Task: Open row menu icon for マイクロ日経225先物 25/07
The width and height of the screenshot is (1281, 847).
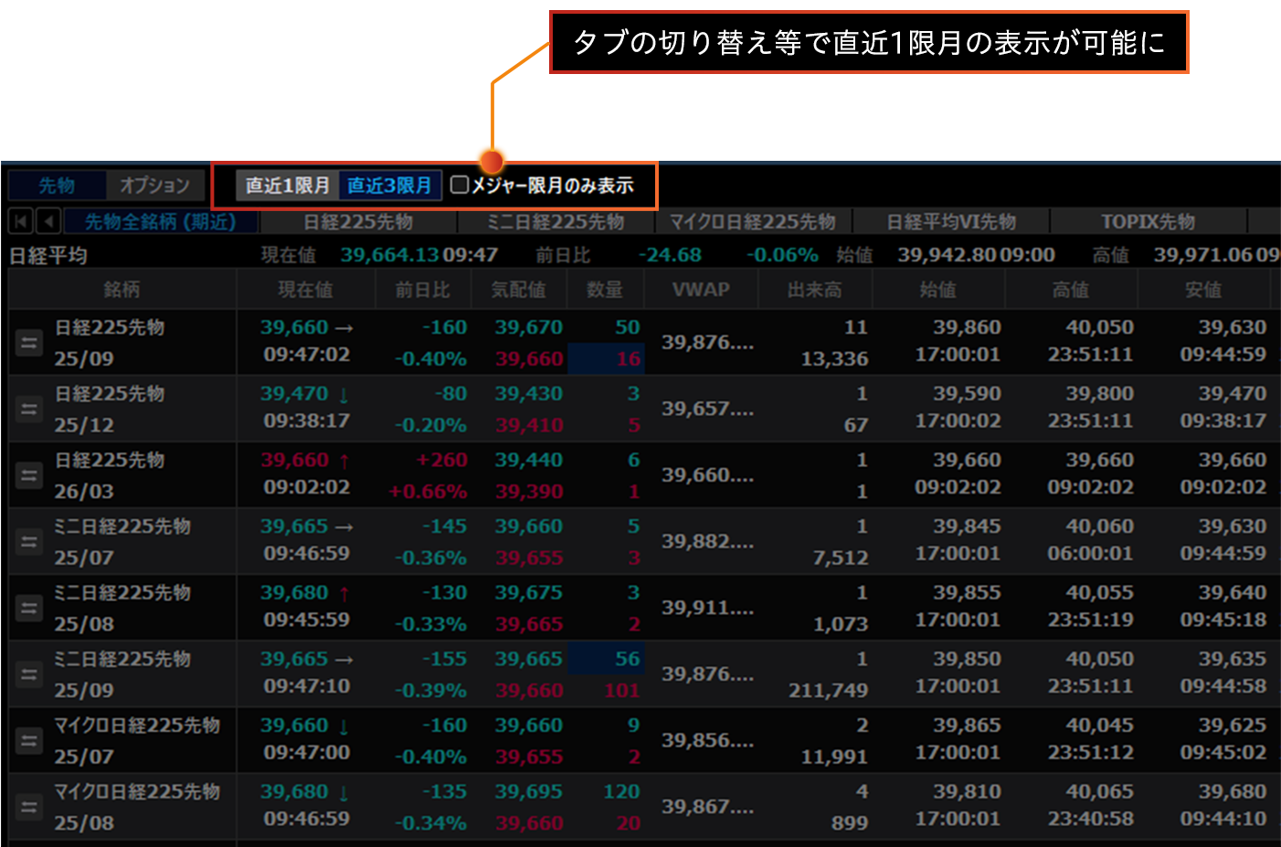Action: point(29,740)
